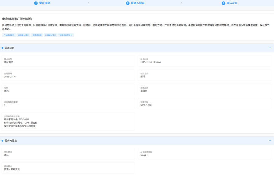Go to the 需求信息 step
The width and height of the screenshot is (274, 175).
click(x=44, y=3)
